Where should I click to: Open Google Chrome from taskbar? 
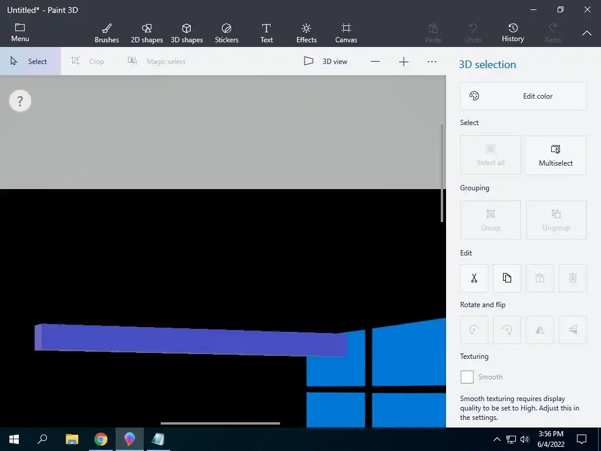tap(101, 439)
